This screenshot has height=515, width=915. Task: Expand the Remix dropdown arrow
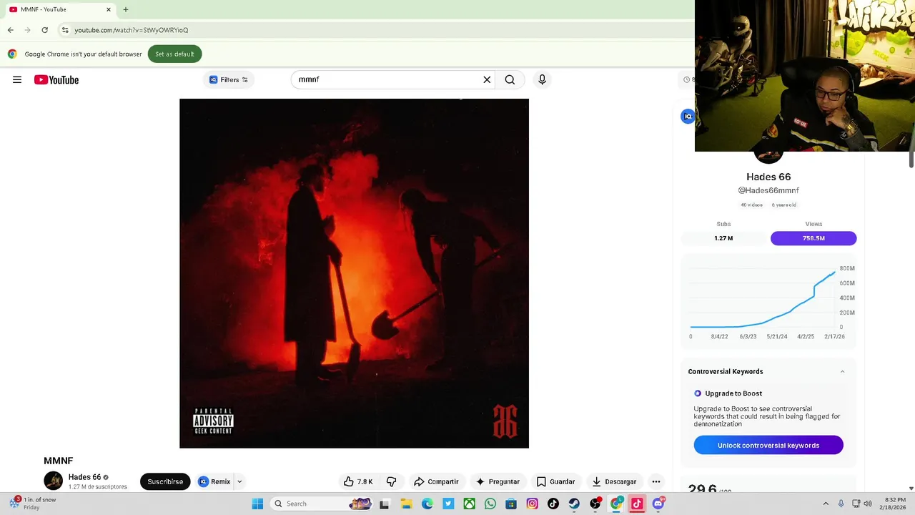pyautogui.click(x=239, y=481)
